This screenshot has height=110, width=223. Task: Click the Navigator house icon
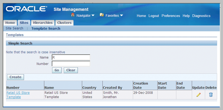[x=73, y=15]
